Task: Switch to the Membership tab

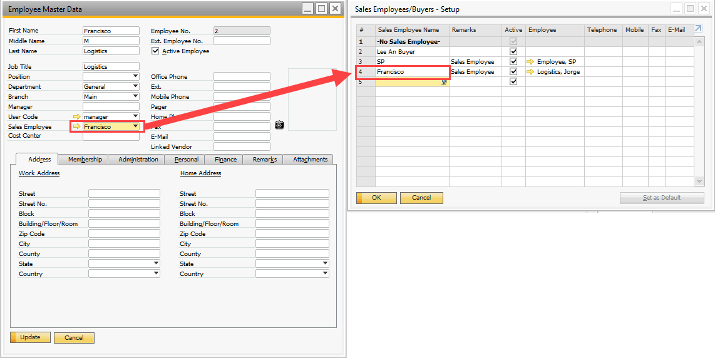Action: click(x=85, y=159)
